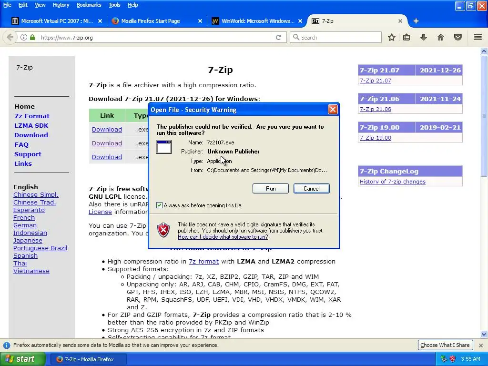Click Cancel in the Security Warning dialog
The width and height of the screenshot is (488, 366).
point(311,188)
